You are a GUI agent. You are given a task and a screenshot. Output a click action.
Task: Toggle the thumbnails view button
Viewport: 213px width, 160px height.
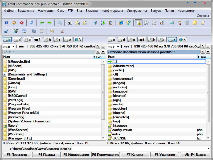point(162,23)
